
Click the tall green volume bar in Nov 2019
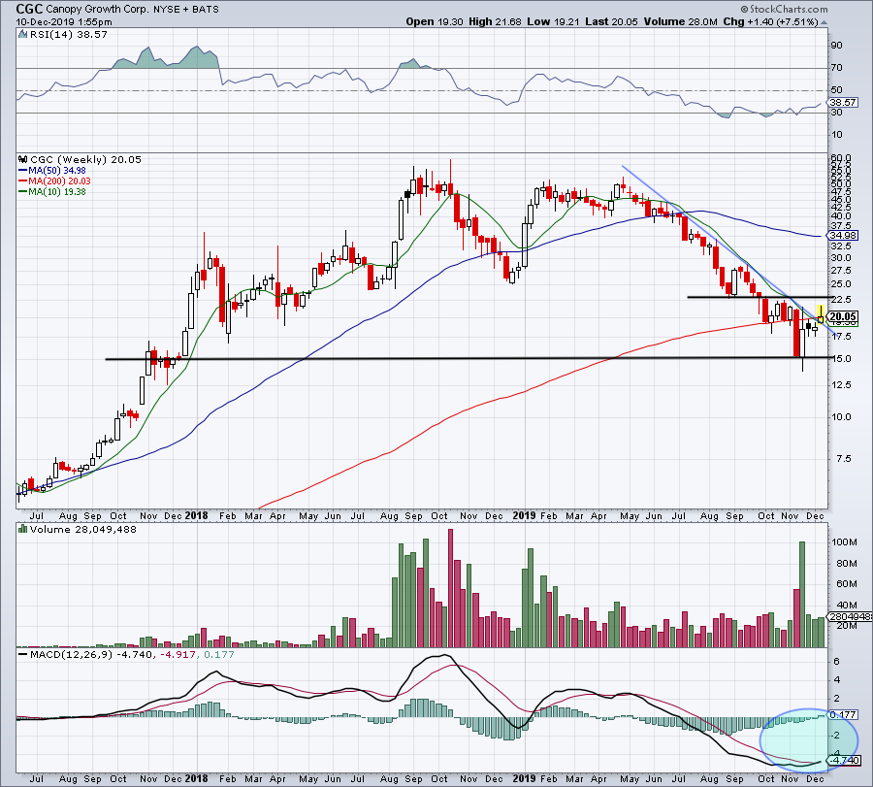click(802, 594)
